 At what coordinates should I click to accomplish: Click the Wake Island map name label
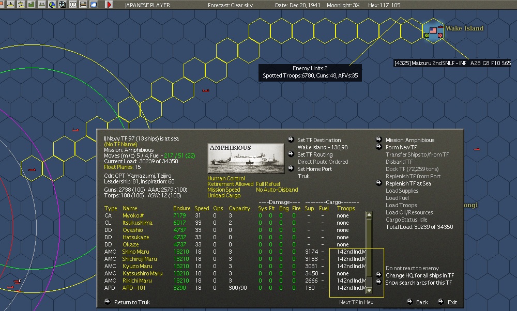pos(464,28)
